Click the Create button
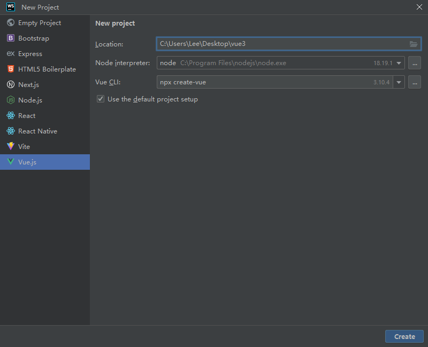 404,336
